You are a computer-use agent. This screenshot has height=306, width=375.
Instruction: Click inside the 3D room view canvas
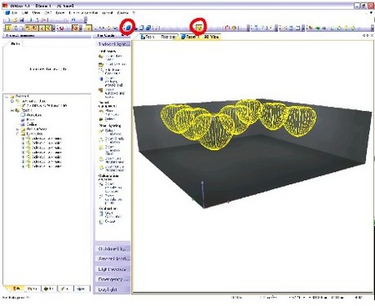[x=252, y=166]
